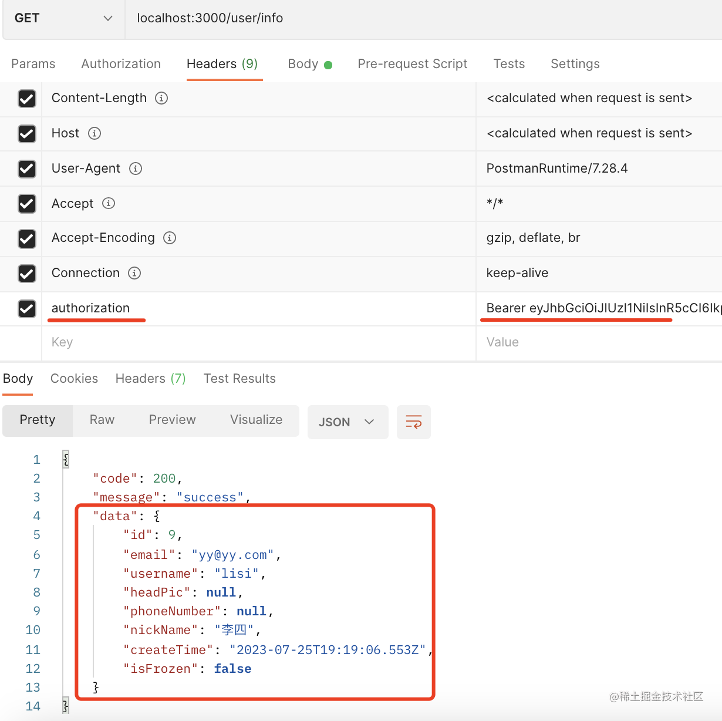Open response Cookies tab
The height and width of the screenshot is (721, 722).
click(x=74, y=379)
